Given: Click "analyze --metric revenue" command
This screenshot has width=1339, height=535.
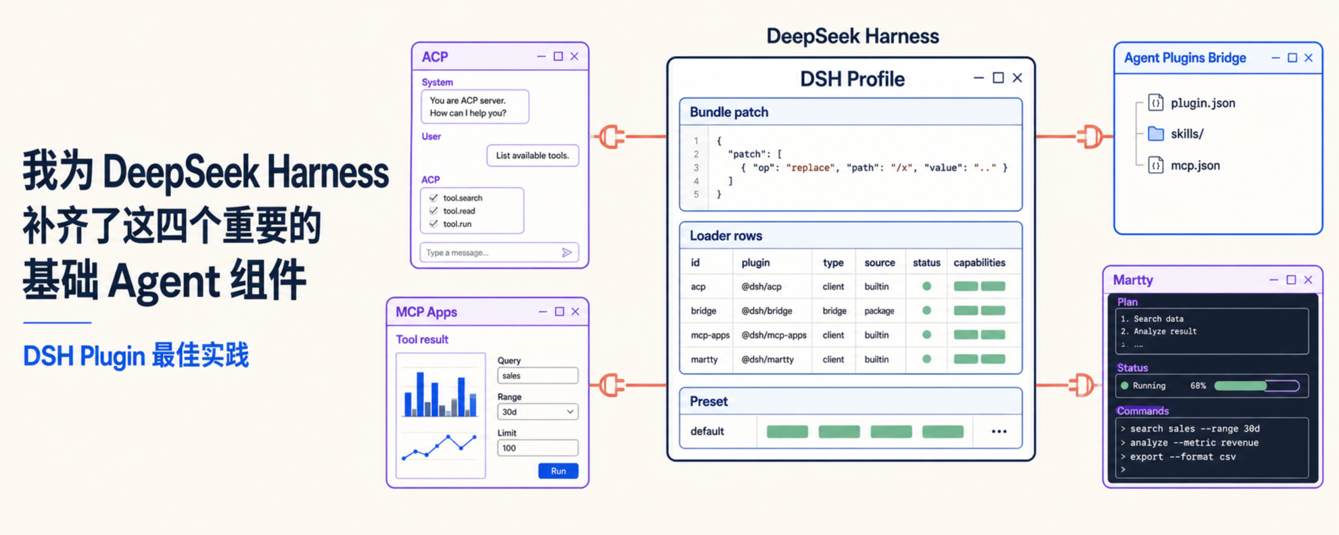Looking at the screenshot, I should point(1194,442).
